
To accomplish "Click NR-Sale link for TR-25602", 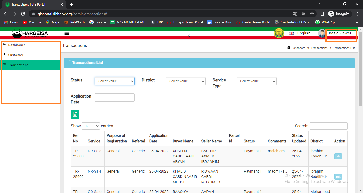I will [95, 171].
